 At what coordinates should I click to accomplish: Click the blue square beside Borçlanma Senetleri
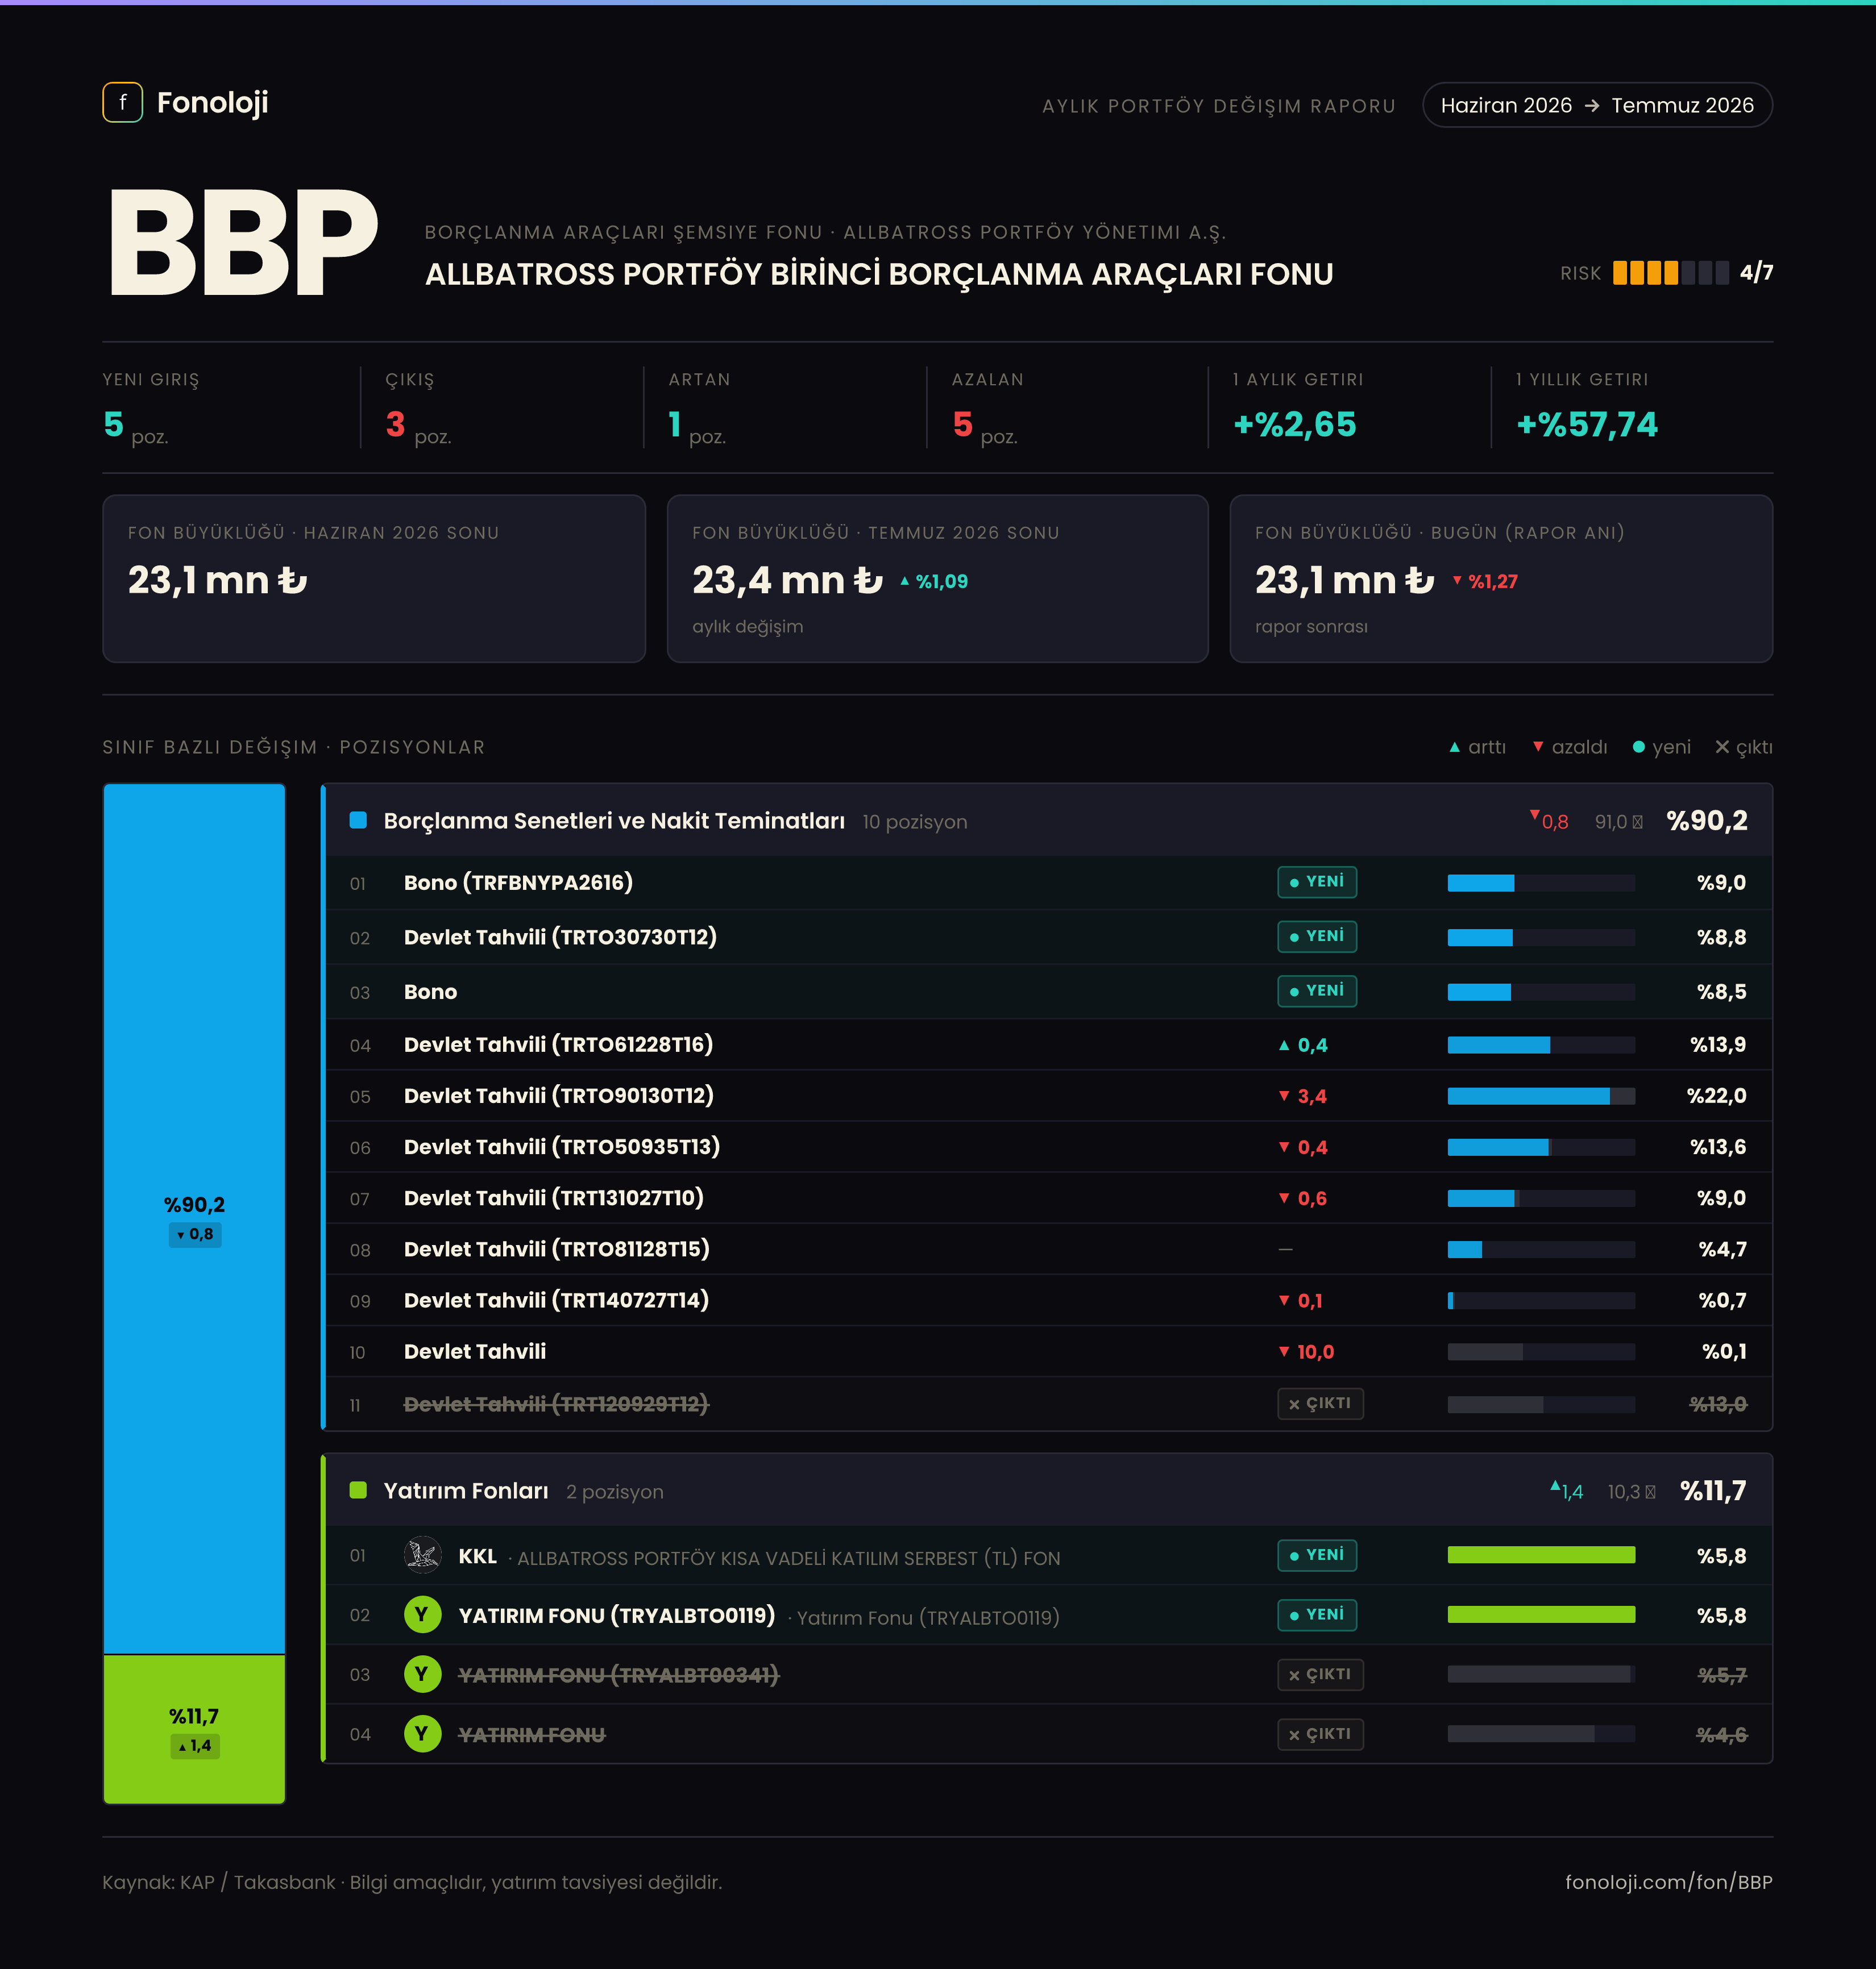[x=358, y=821]
